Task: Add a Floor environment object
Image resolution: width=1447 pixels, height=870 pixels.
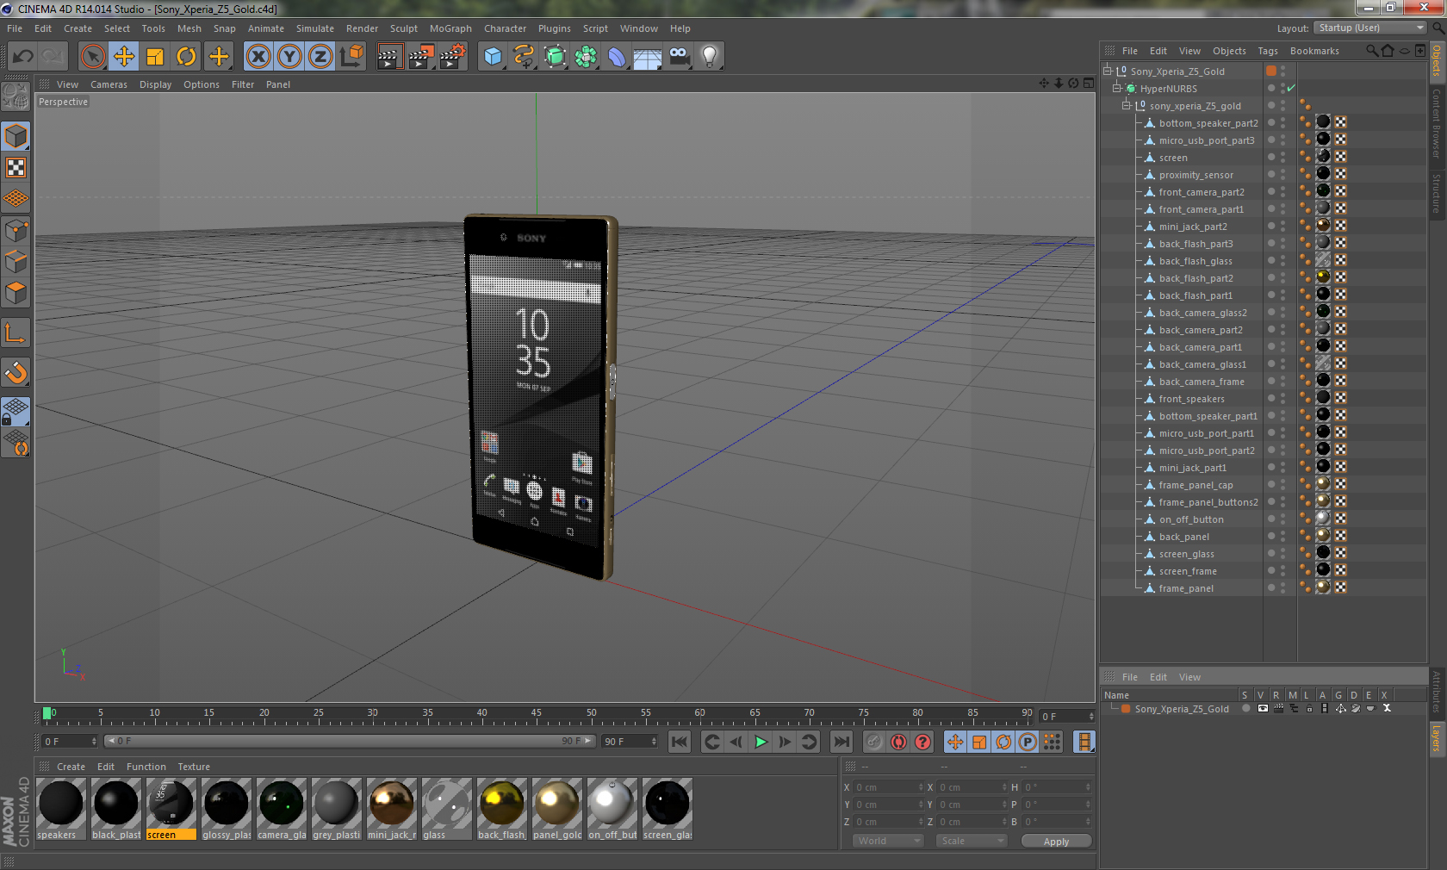Action: (x=648, y=57)
